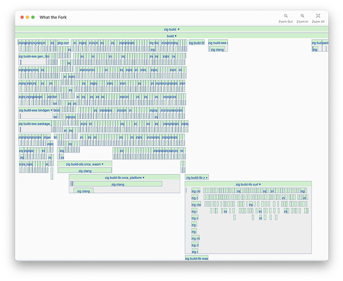Select the 'zig build-lib was' block at bottom
The image size is (343, 281).
[196, 259]
